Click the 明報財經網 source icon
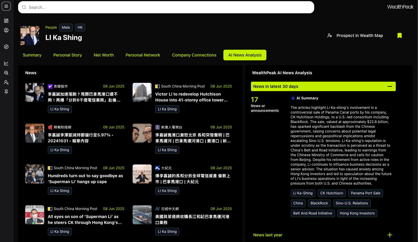 pos(50,127)
